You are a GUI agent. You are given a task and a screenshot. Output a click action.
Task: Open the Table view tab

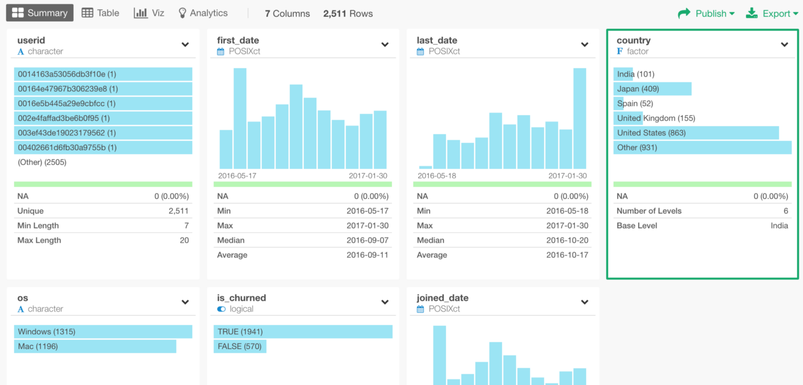100,13
